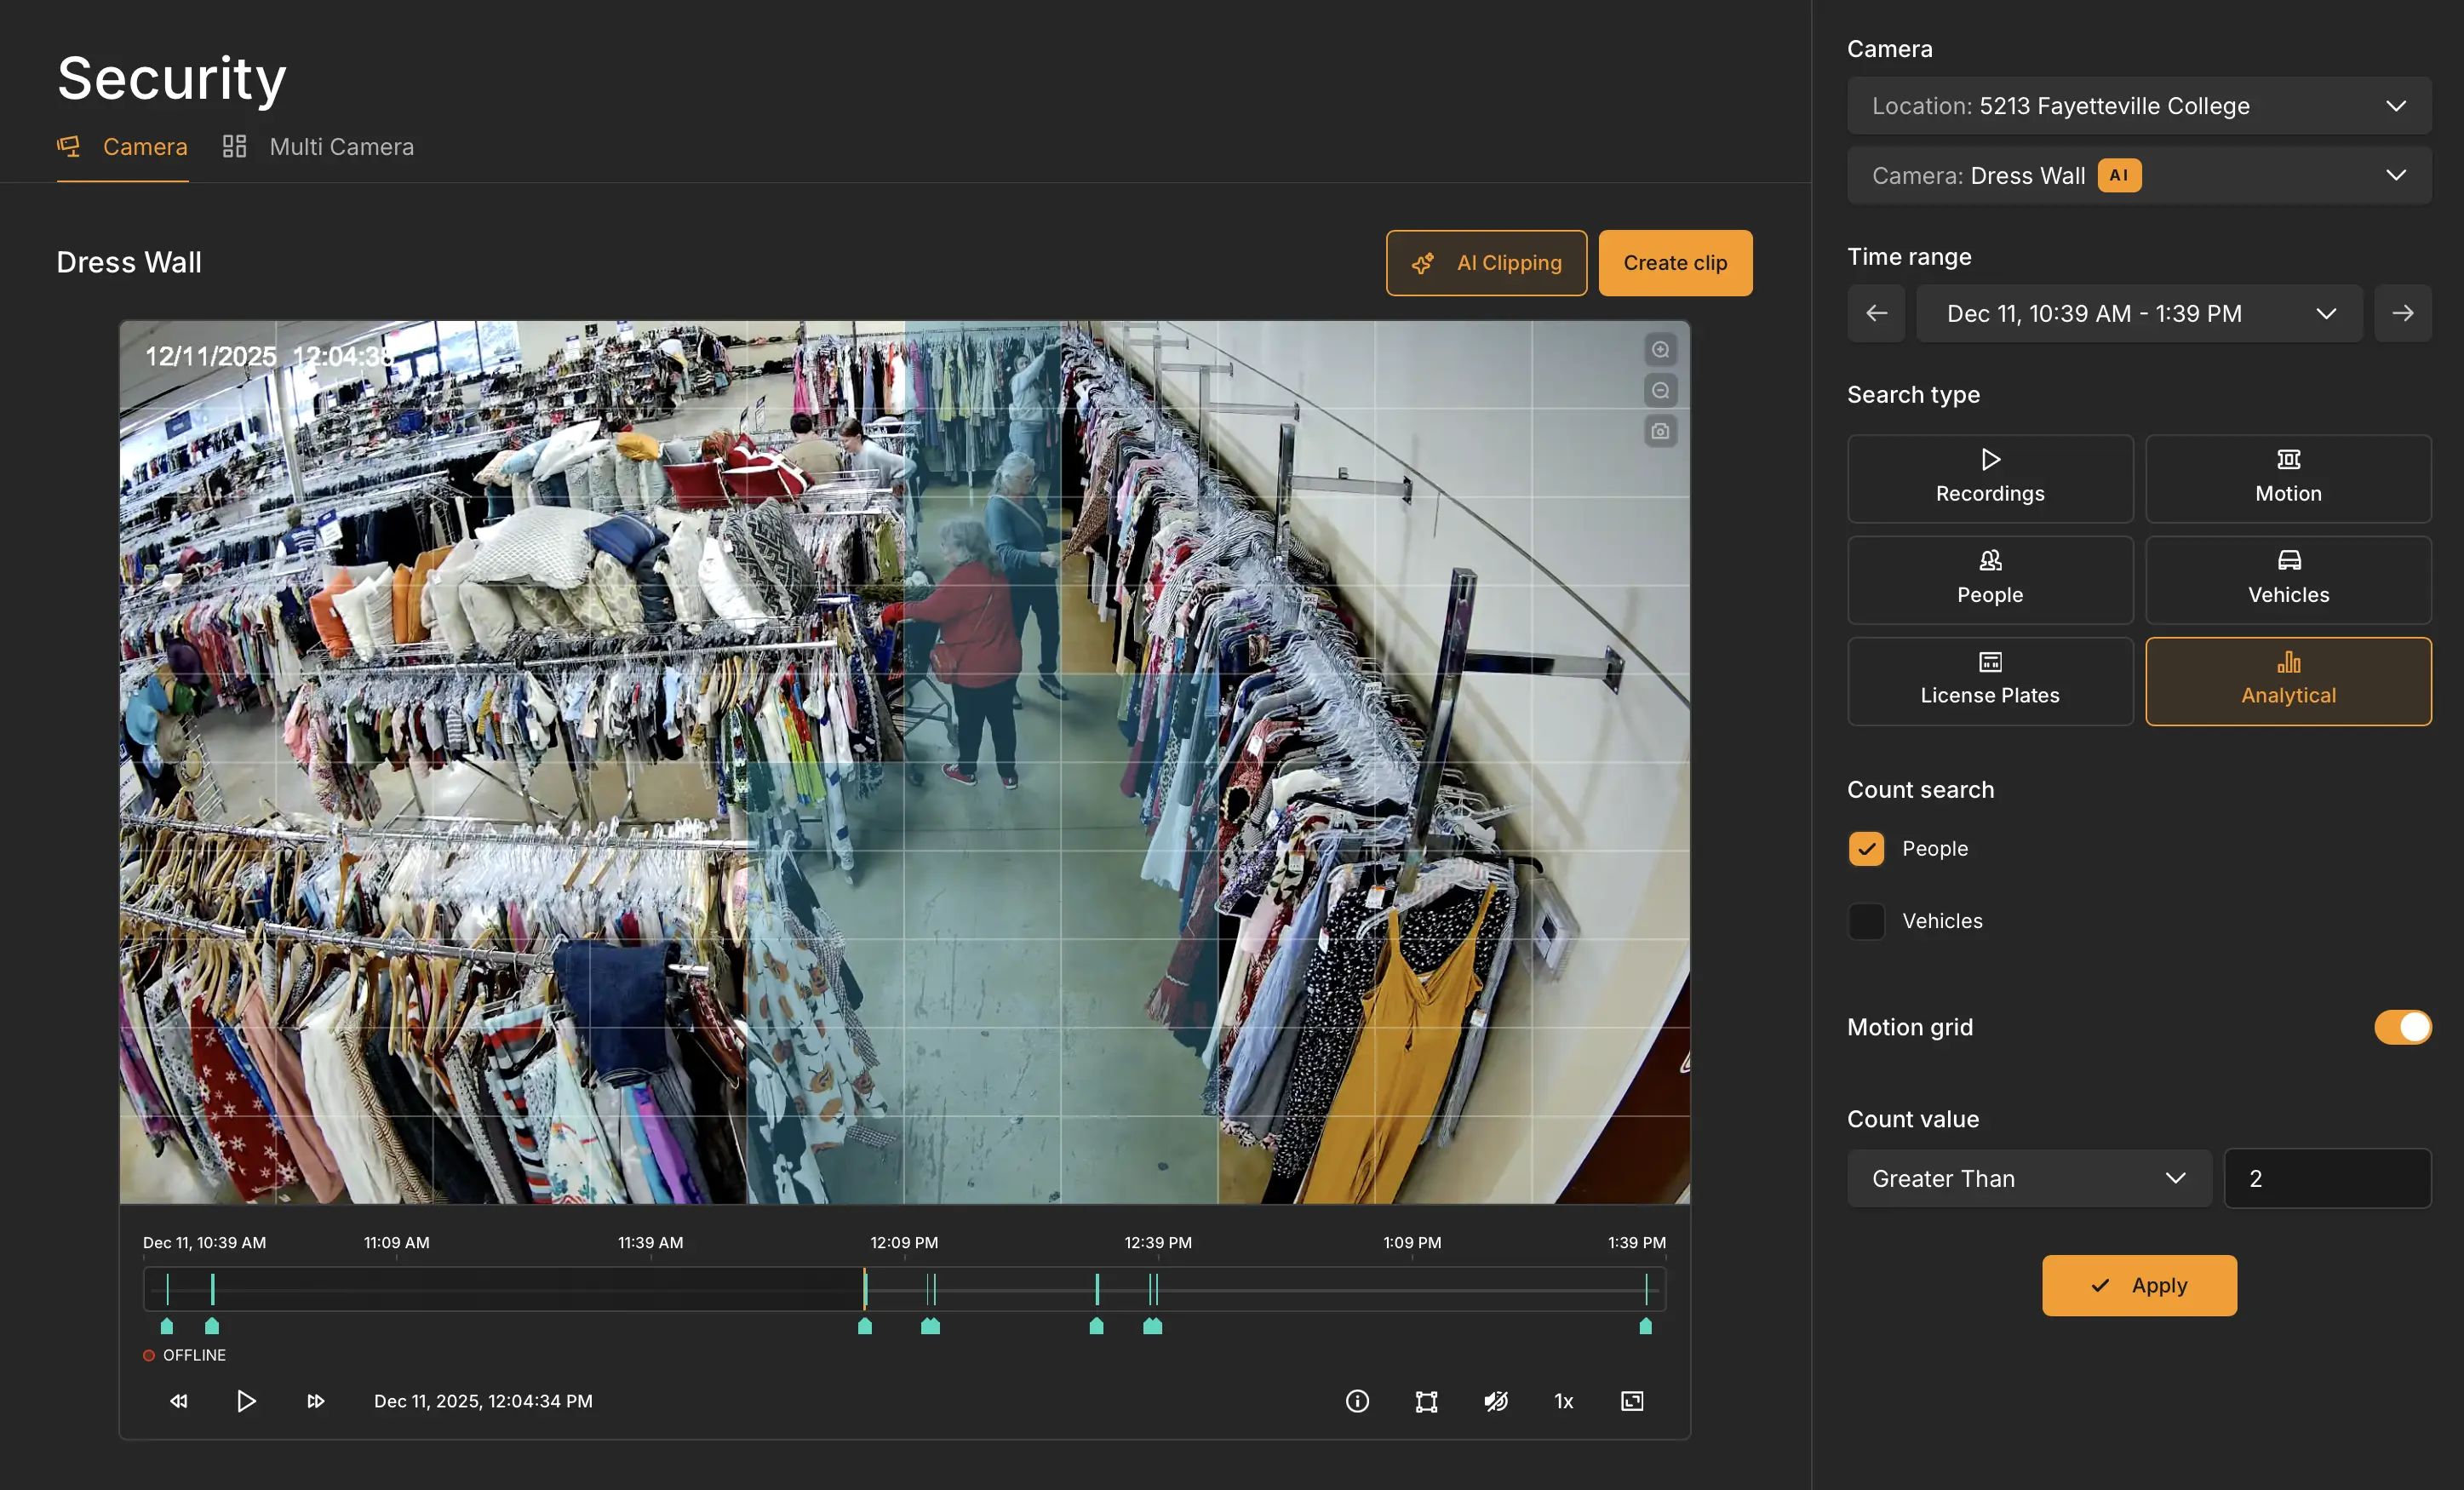The height and width of the screenshot is (1490, 2464).
Task: Open the Camera: Dress Wall dropdown
Action: (x=2139, y=175)
